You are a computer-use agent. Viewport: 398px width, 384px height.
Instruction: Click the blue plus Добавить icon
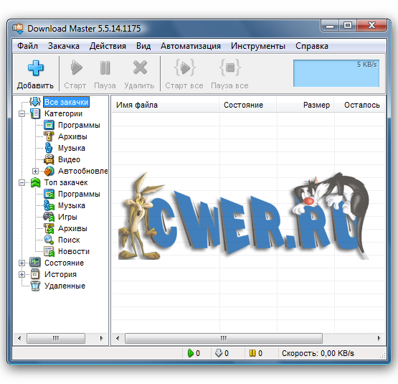pos(36,68)
